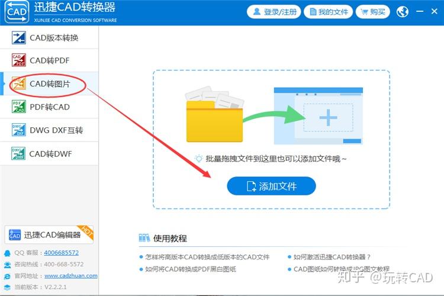Open the CAD转DWF icon
The height and width of the screenshot is (296, 444).
point(19,153)
